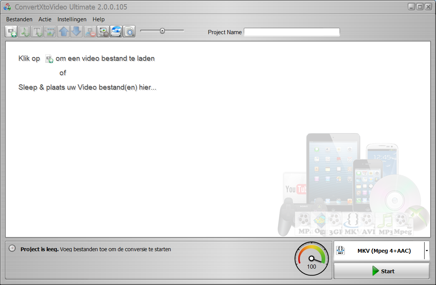Click the speed gauge showing 100
The image size is (436, 285).
pyautogui.click(x=311, y=259)
